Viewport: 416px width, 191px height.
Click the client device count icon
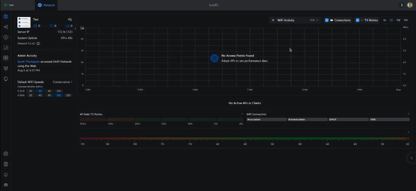[67, 26]
